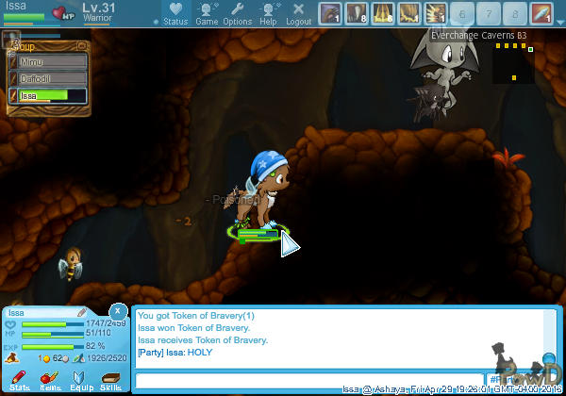Open the Equip panel
566x396 pixels.
click(80, 380)
